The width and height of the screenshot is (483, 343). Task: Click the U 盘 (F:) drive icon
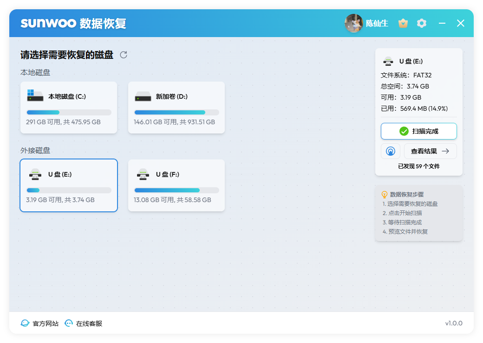tap(143, 174)
